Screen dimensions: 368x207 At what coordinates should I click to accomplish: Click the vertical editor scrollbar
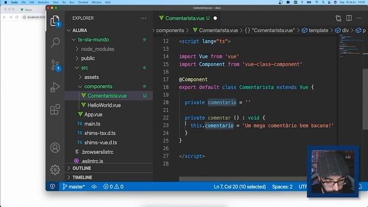366,99
